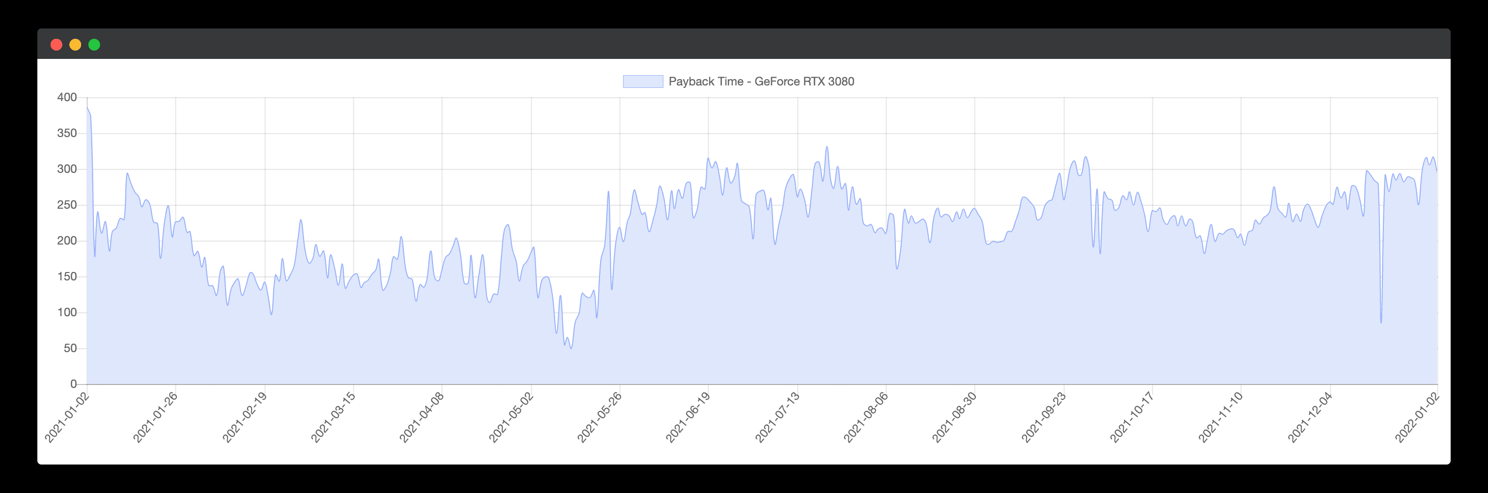Click the sharp December dip's bottom point
This screenshot has width=1488, height=493.
(1381, 323)
